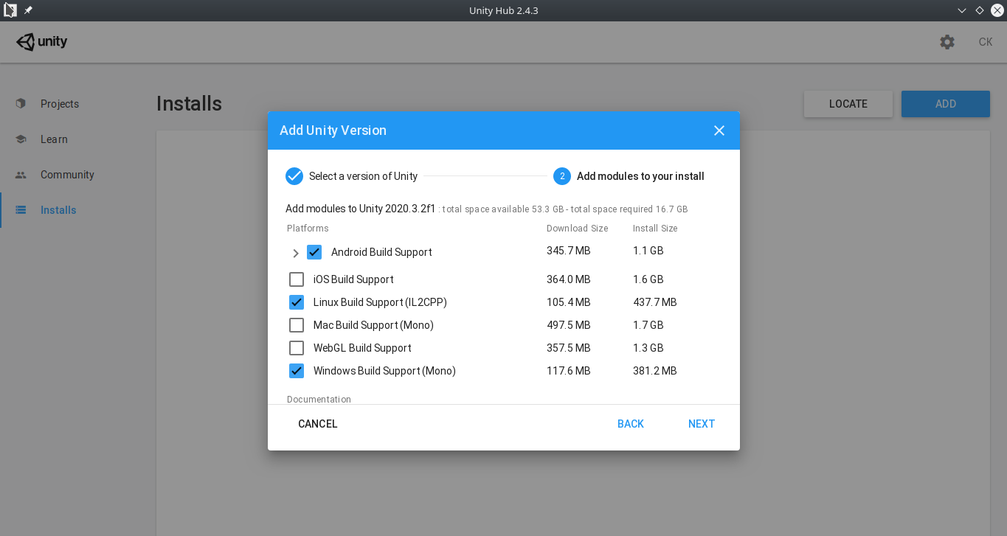Click 'Windows Build Support (Mono)' text

click(384, 371)
